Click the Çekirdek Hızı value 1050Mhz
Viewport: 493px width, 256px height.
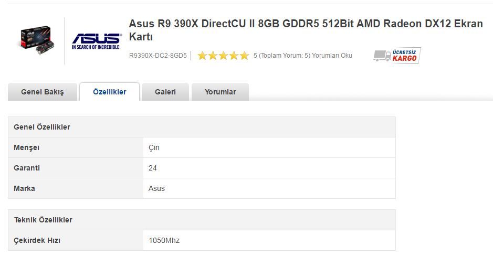click(x=164, y=240)
